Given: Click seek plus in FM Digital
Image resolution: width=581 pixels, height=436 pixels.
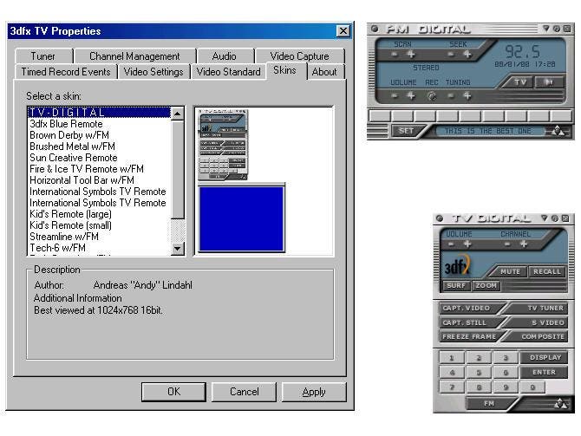Looking at the screenshot, I should (x=467, y=55).
